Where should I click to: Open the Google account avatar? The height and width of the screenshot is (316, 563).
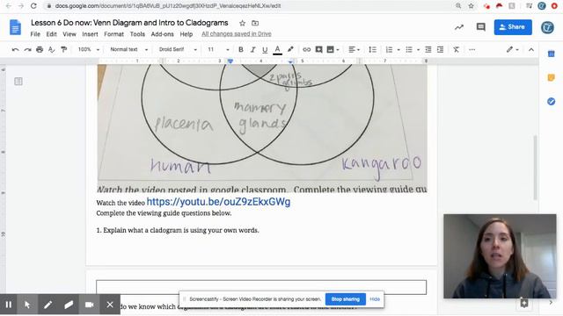pos(547,27)
